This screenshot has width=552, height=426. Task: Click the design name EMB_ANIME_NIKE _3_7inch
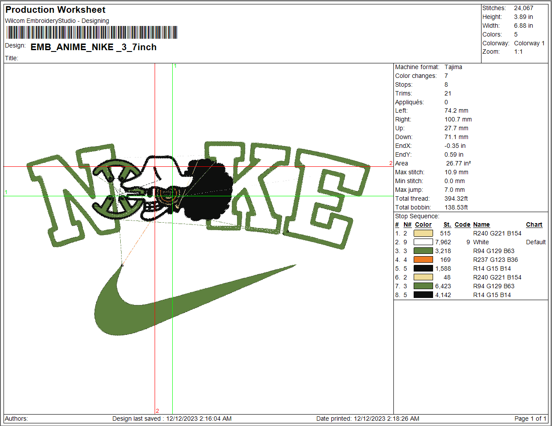pyautogui.click(x=93, y=47)
